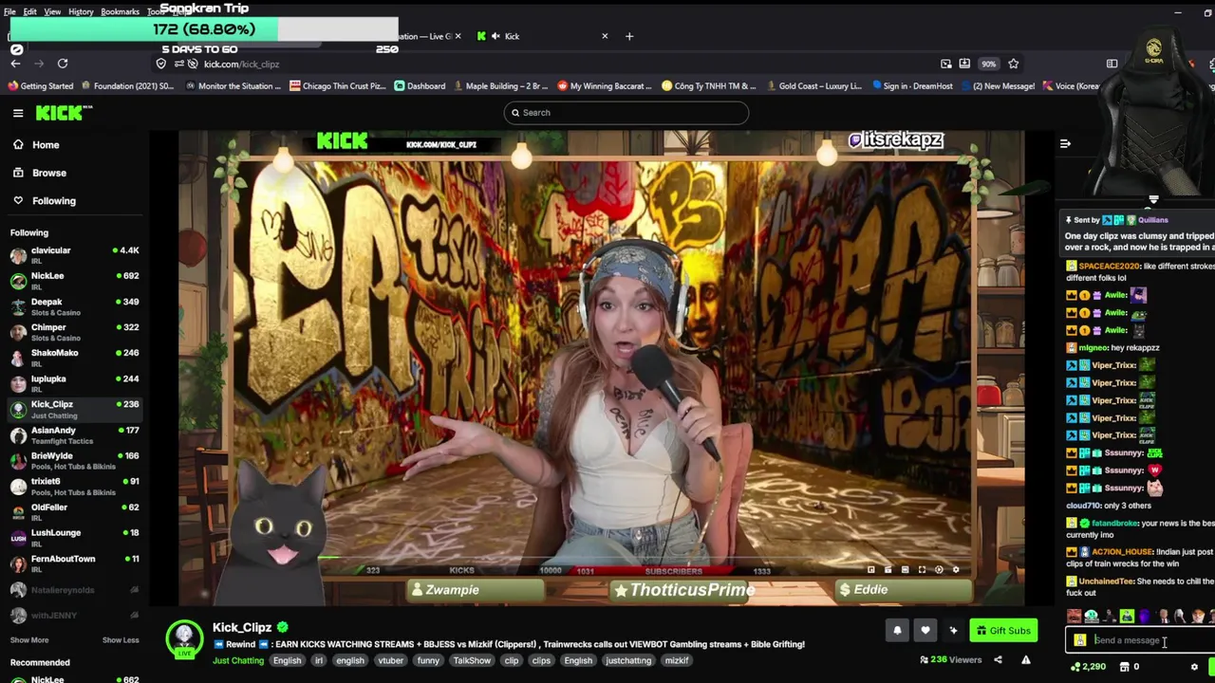Image resolution: width=1215 pixels, height=683 pixels.
Task: Select the justchatting tag
Action: pyautogui.click(x=628, y=661)
